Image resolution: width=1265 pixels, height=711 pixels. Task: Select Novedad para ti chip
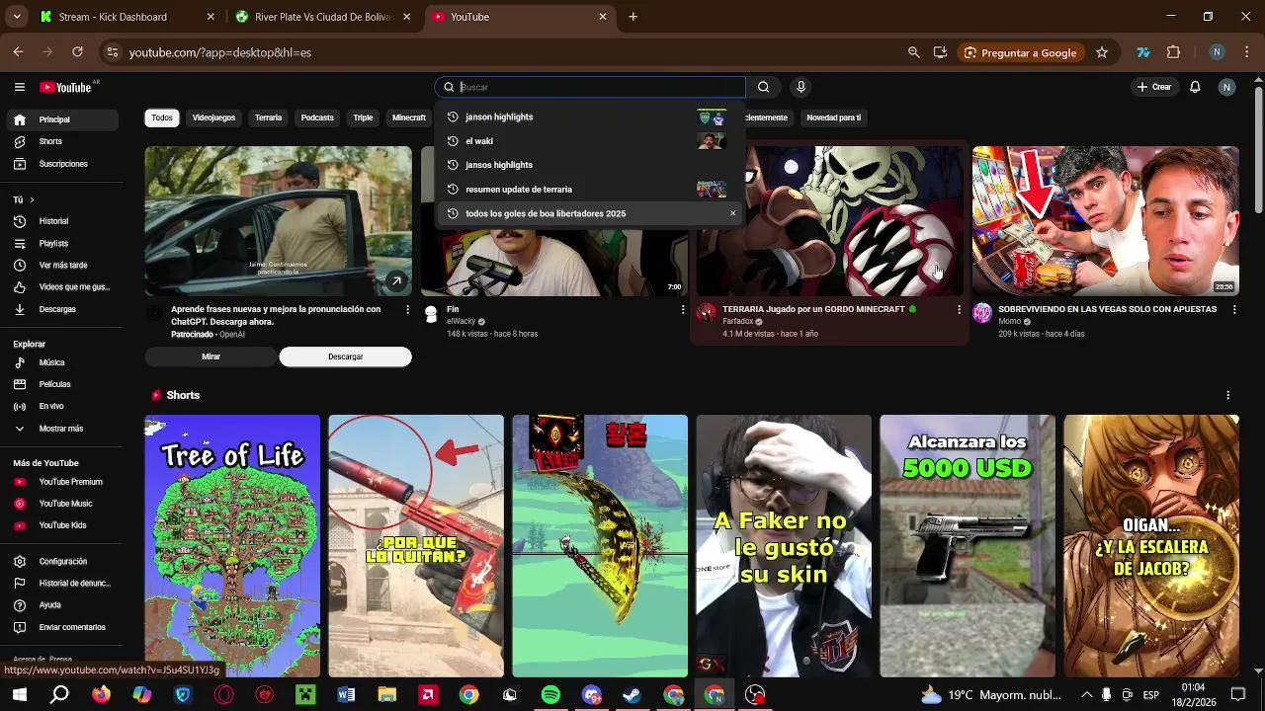click(x=834, y=118)
